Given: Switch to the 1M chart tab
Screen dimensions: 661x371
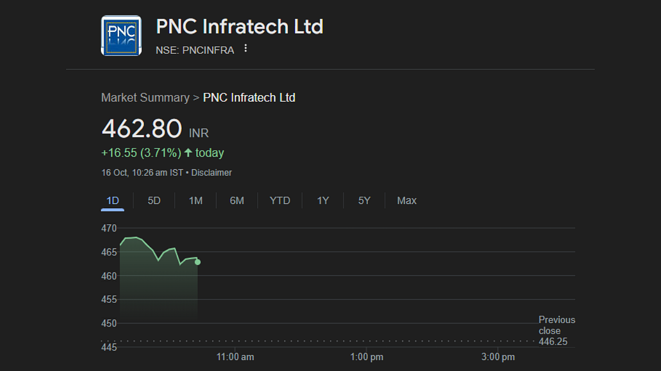Looking at the screenshot, I should (196, 201).
